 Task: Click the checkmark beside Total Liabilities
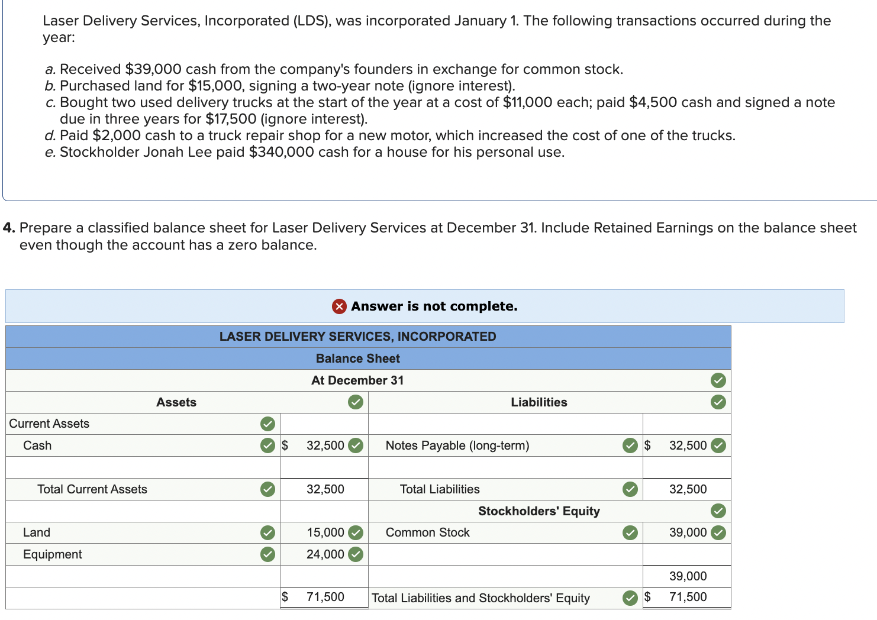coord(630,489)
